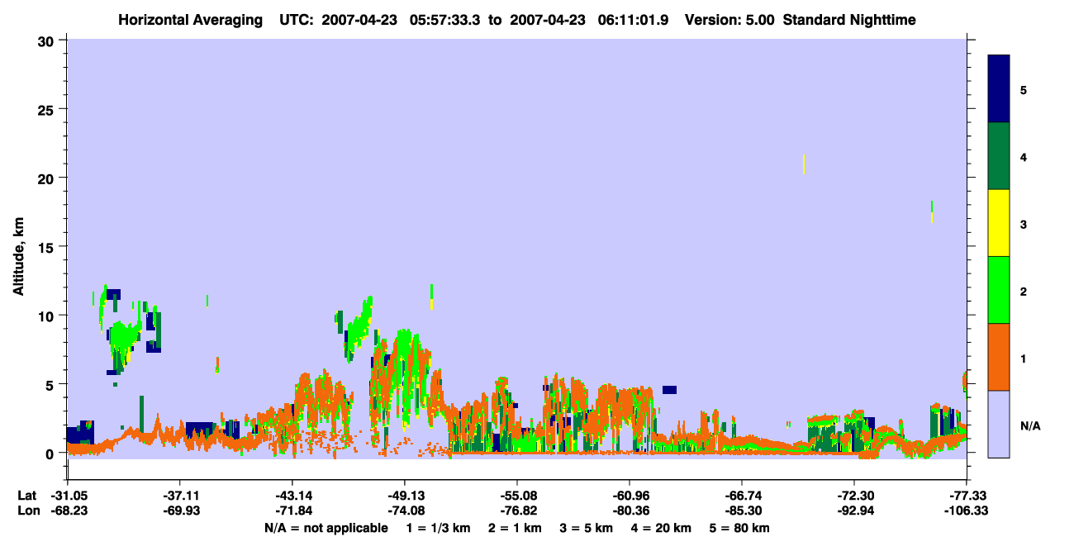Click the 'N/A = not applicable' legend text

pyautogui.click(x=326, y=528)
